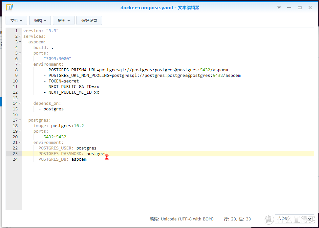Click the encoding label in the status bar
Image resolution: width=319 pixels, height=228 pixels.
pos(181,219)
